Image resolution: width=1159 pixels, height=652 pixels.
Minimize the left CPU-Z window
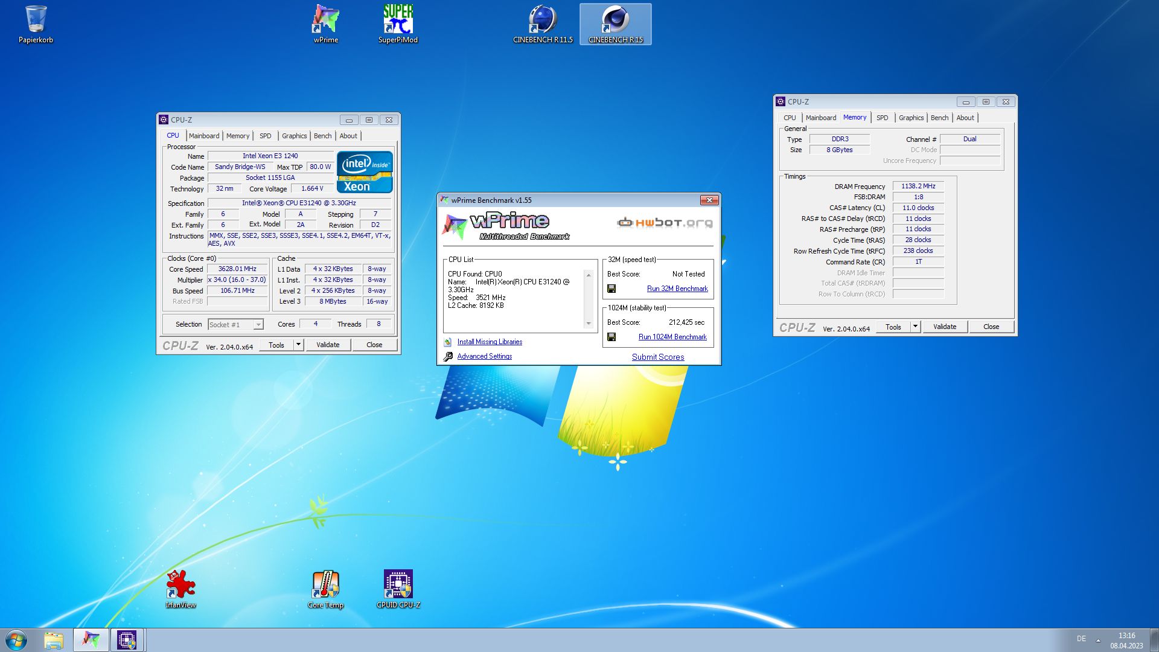(x=349, y=120)
